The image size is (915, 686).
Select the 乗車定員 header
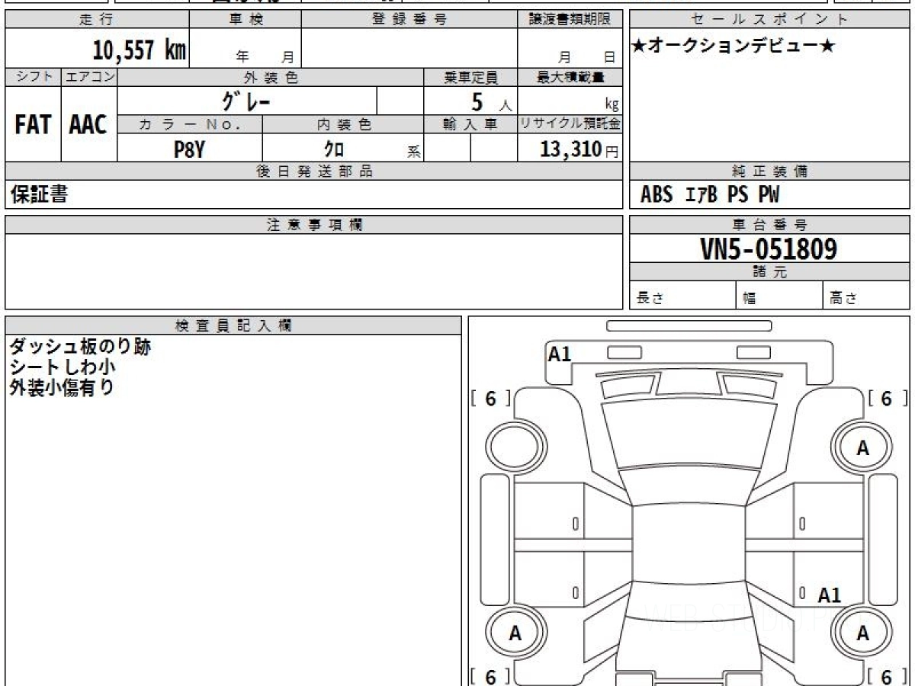pyautogui.click(x=470, y=77)
